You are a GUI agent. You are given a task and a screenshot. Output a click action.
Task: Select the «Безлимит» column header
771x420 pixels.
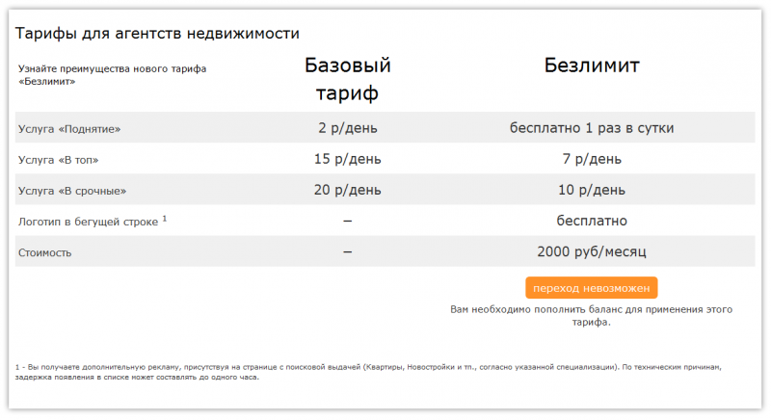592,66
